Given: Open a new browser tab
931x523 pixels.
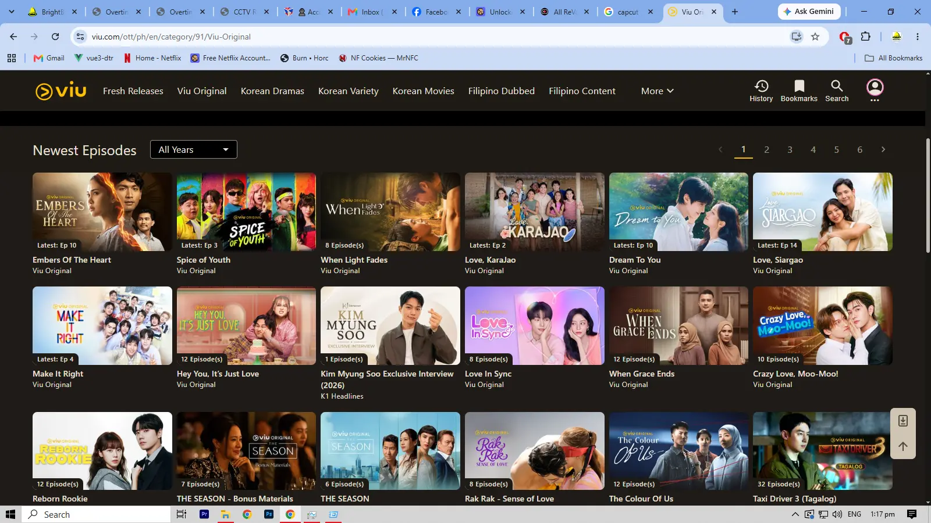Looking at the screenshot, I should [735, 12].
